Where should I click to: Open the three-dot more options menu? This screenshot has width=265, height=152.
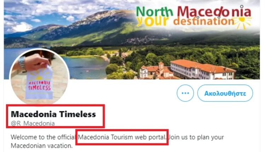coord(185,94)
